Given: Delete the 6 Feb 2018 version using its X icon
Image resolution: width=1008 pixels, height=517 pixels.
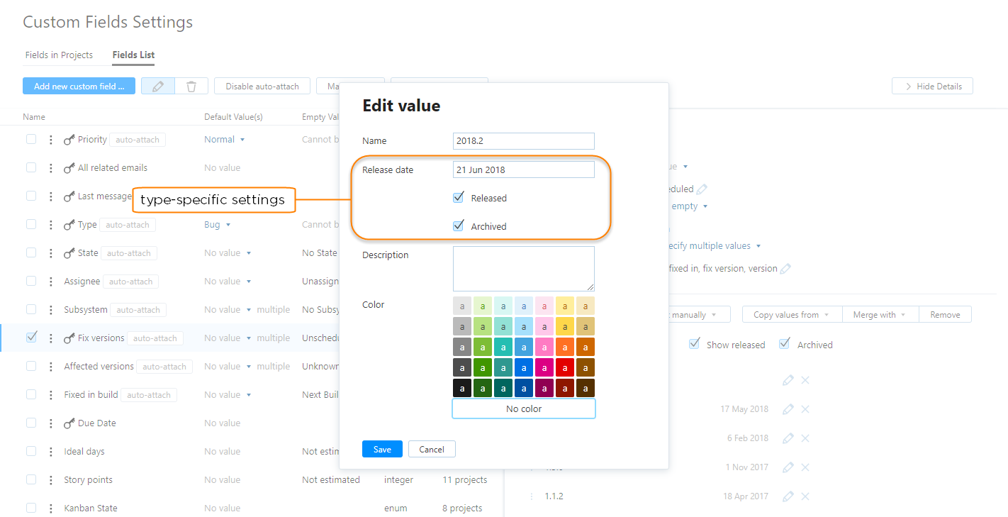Looking at the screenshot, I should click(x=805, y=438).
